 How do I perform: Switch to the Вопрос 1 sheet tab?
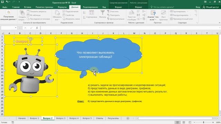tap(35, 118)
